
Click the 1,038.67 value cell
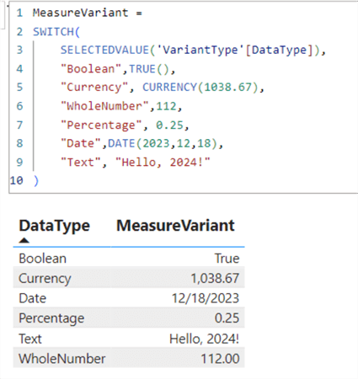[215, 279]
